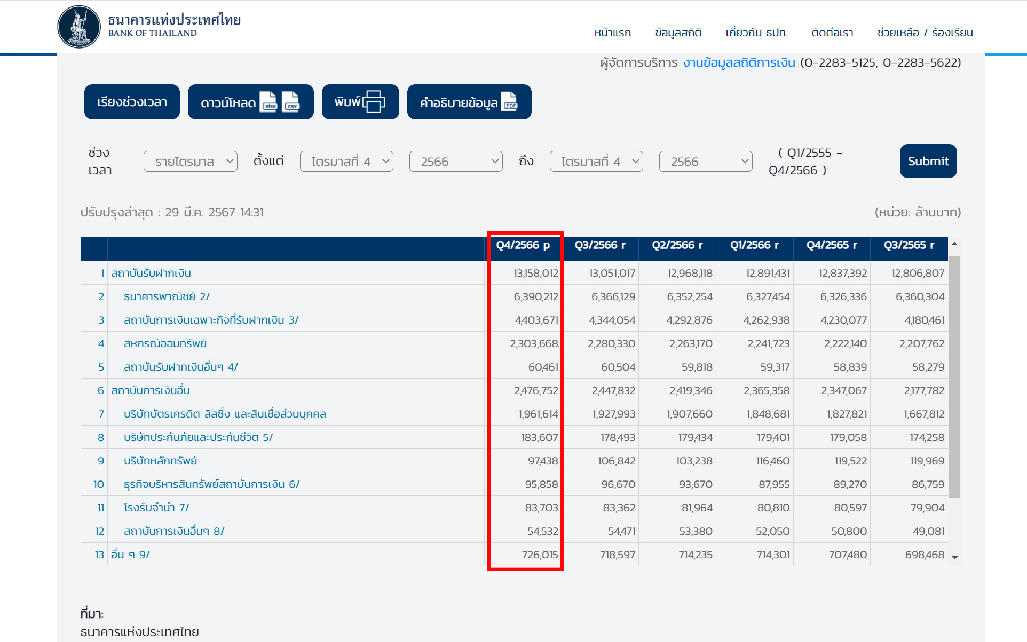Viewport: 1027px width, 642px height.
Task: Open the งานข้อมูลสถิติการเงิน link
Action: point(739,63)
